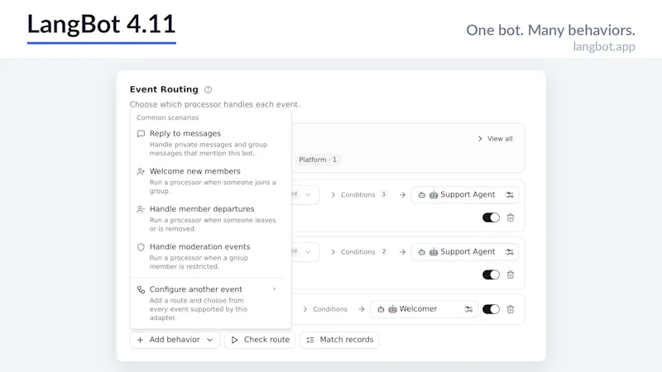
Task: Click the list icon in Match records
Action: tap(310, 340)
